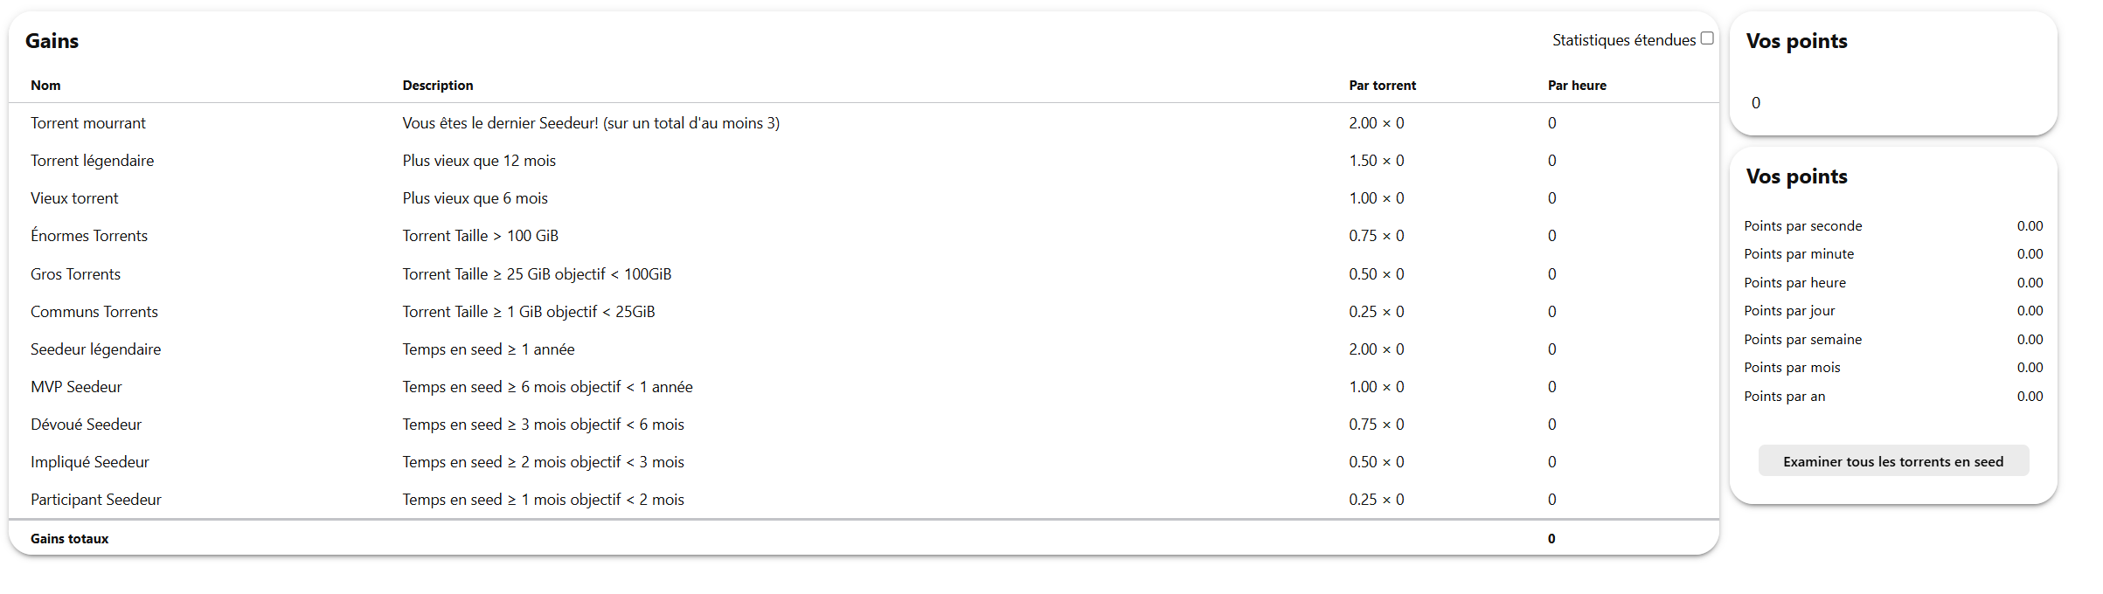The image size is (2103, 594).
Task: Click the "MVP Seedeur" entry
Action: click(x=76, y=387)
